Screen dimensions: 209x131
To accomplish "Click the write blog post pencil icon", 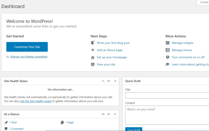I will tap(93, 43).
